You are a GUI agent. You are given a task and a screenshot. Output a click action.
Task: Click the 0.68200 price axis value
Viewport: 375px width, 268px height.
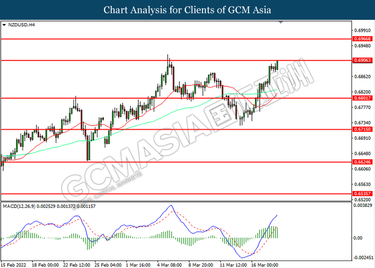tap(363, 92)
